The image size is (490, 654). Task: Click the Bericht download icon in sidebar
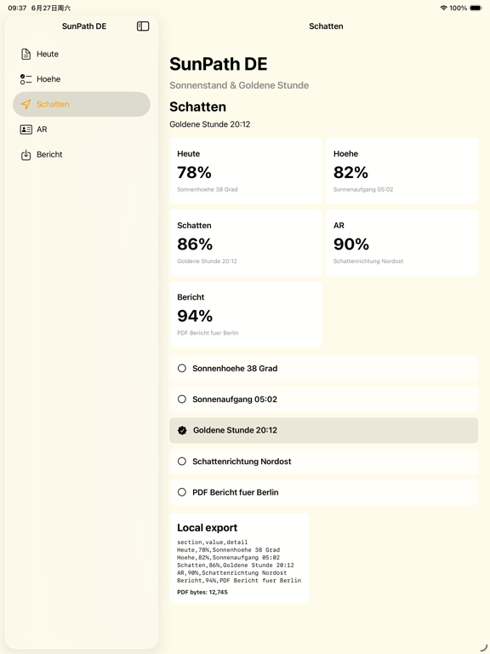point(26,155)
